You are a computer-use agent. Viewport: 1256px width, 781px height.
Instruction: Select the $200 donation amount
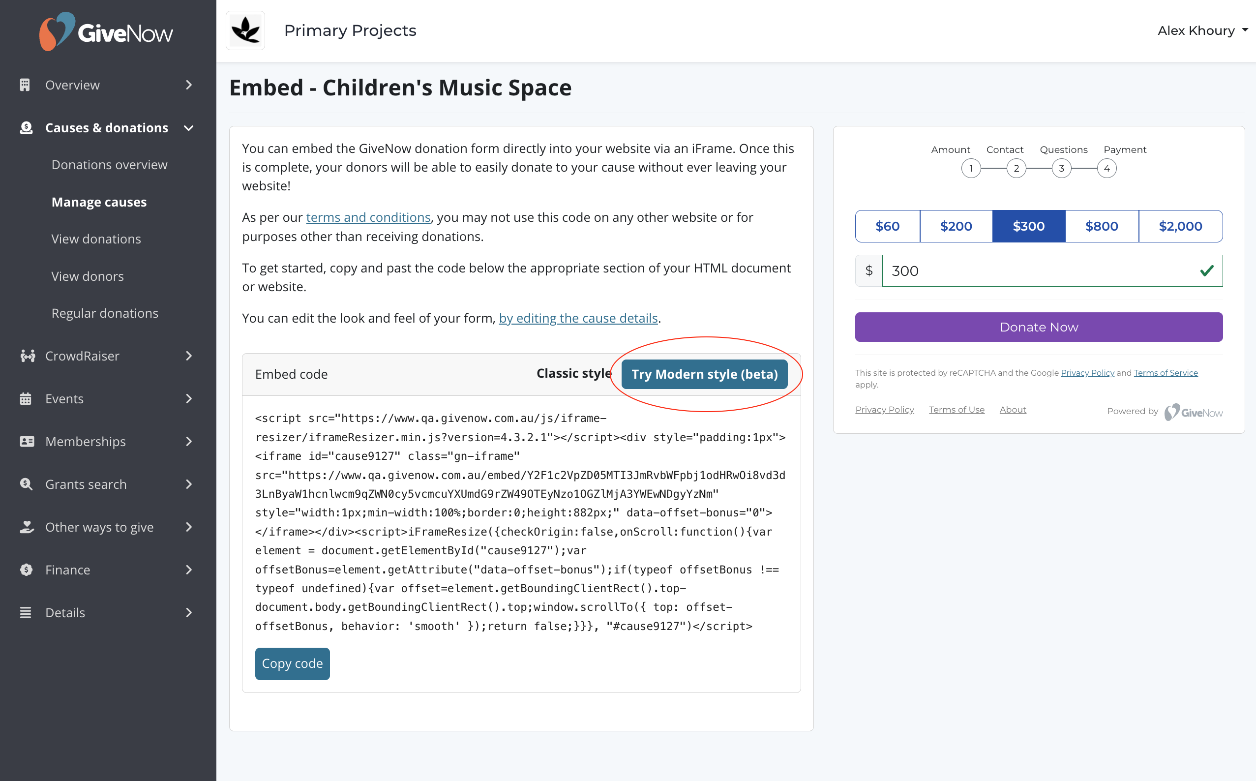pos(956,226)
